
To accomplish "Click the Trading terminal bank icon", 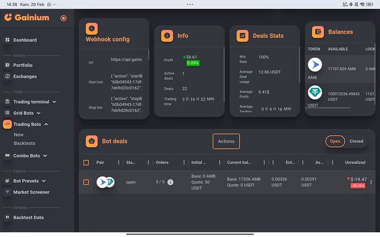I will coord(8,101).
